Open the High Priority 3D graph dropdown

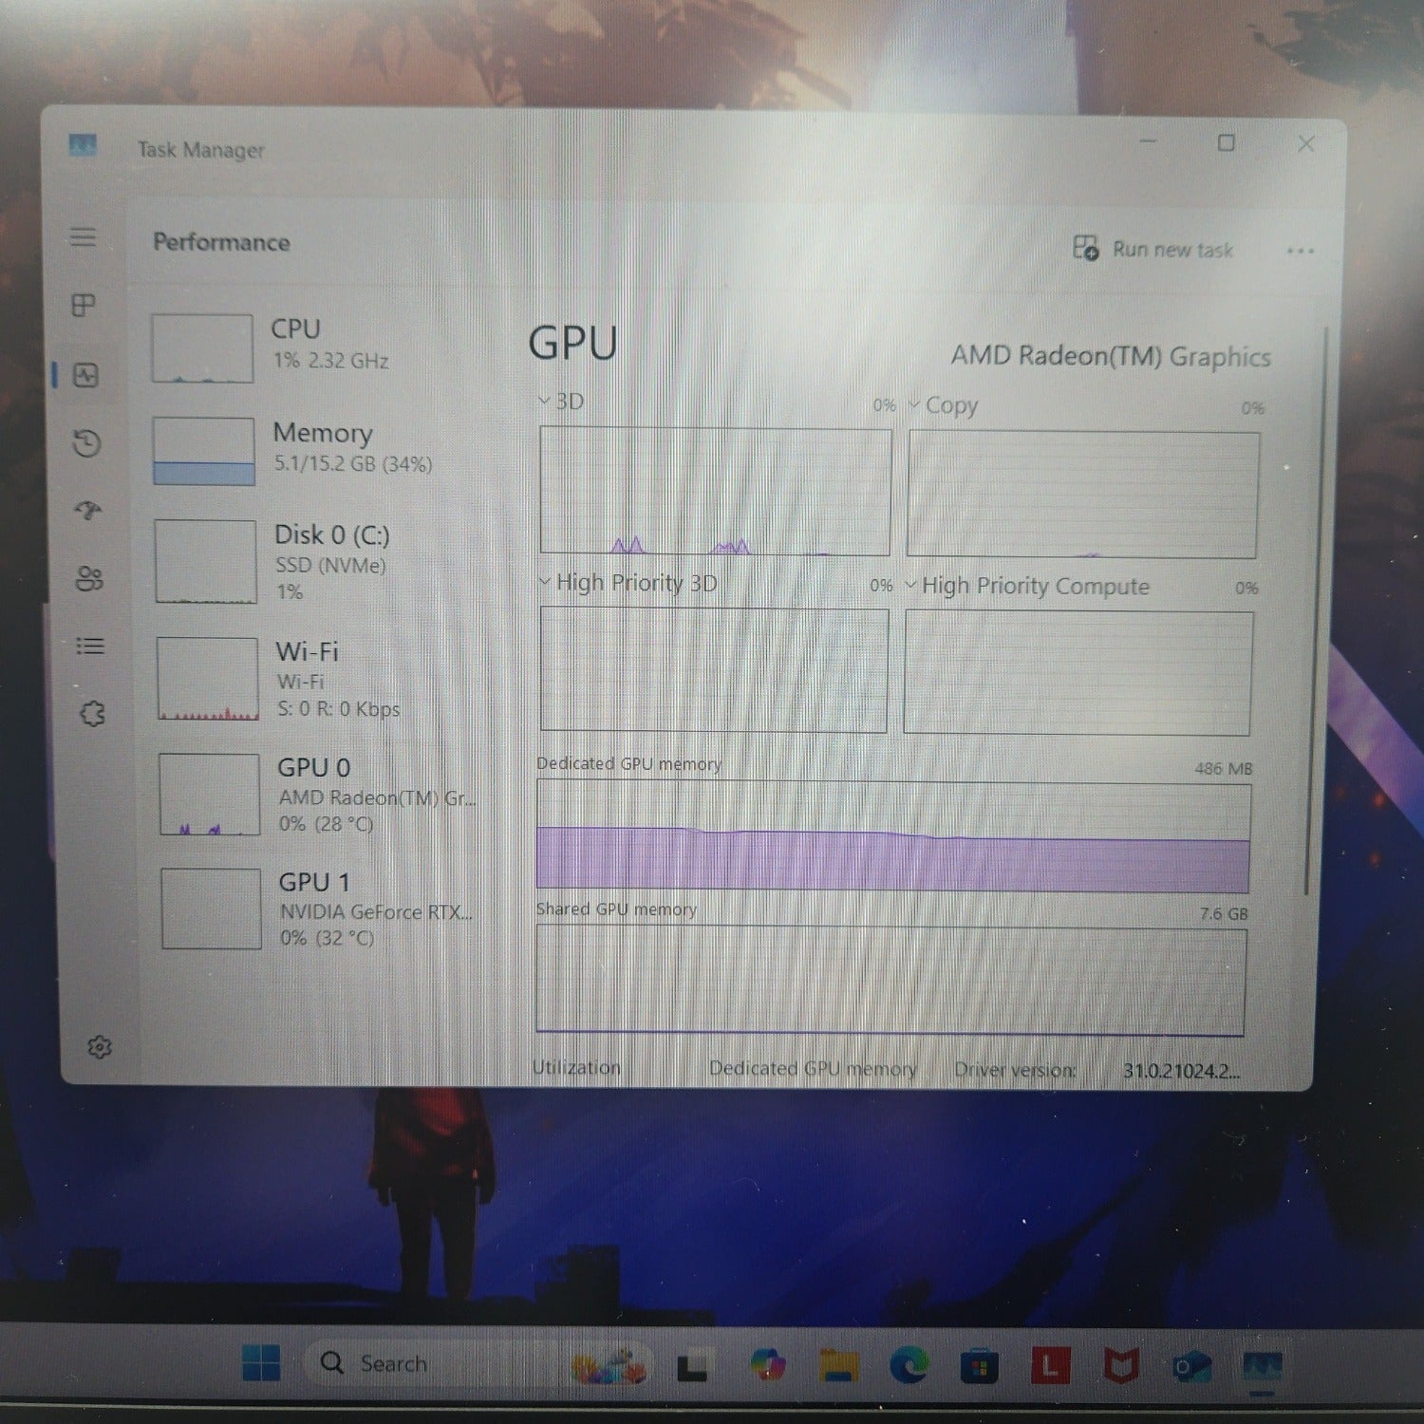pyautogui.click(x=545, y=581)
